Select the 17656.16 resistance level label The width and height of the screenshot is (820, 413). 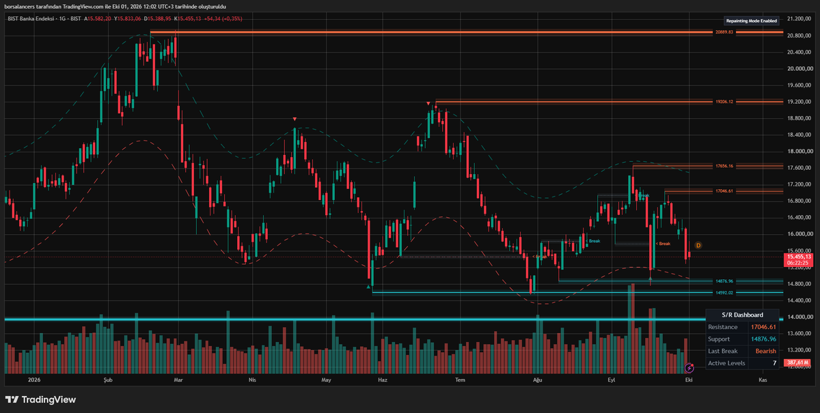coord(724,166)
